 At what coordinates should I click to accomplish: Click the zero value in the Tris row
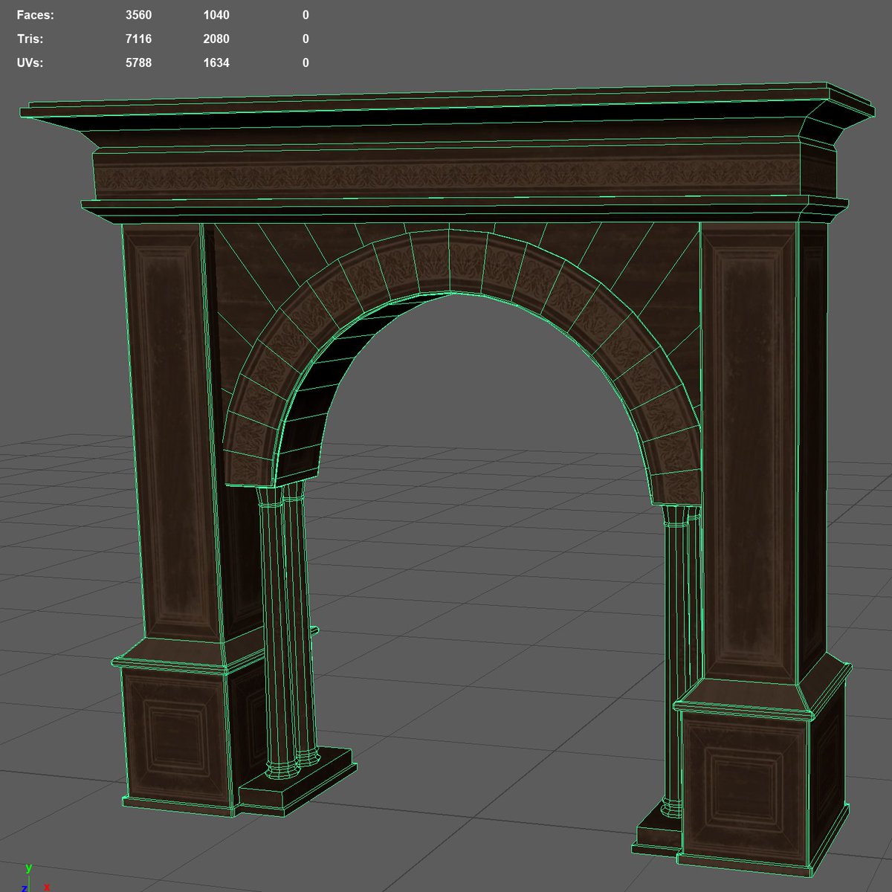[306, 39]
